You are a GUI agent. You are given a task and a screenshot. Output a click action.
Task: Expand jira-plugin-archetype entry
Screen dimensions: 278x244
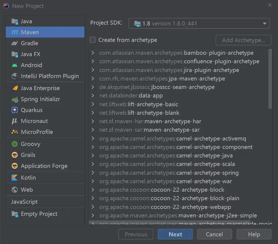(x=93, y=70)
